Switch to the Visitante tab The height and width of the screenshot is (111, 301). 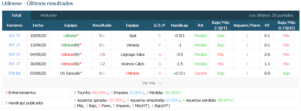click(49, 15)
